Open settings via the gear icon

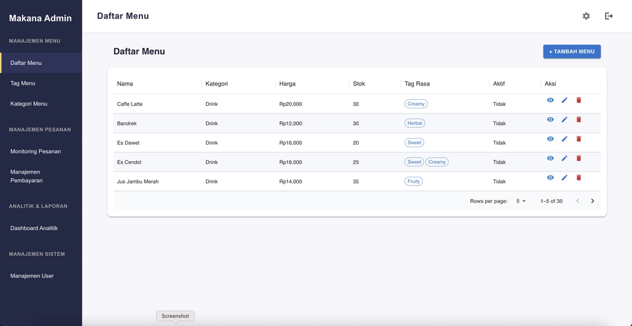(586, 16)
